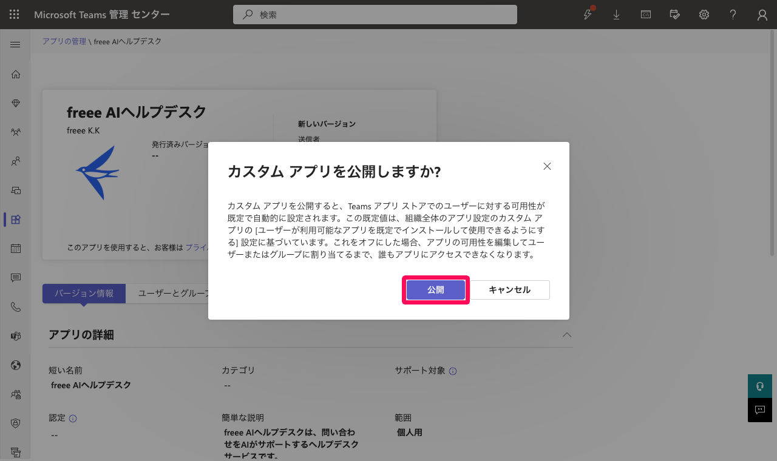Click the page vertical scrollbar
This screenshot has width=777, height=461.
[x=773, y=144]
